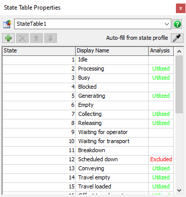Click the Analysis column header
This screenshot has height=197, width=186.
(x=161, y=51)
